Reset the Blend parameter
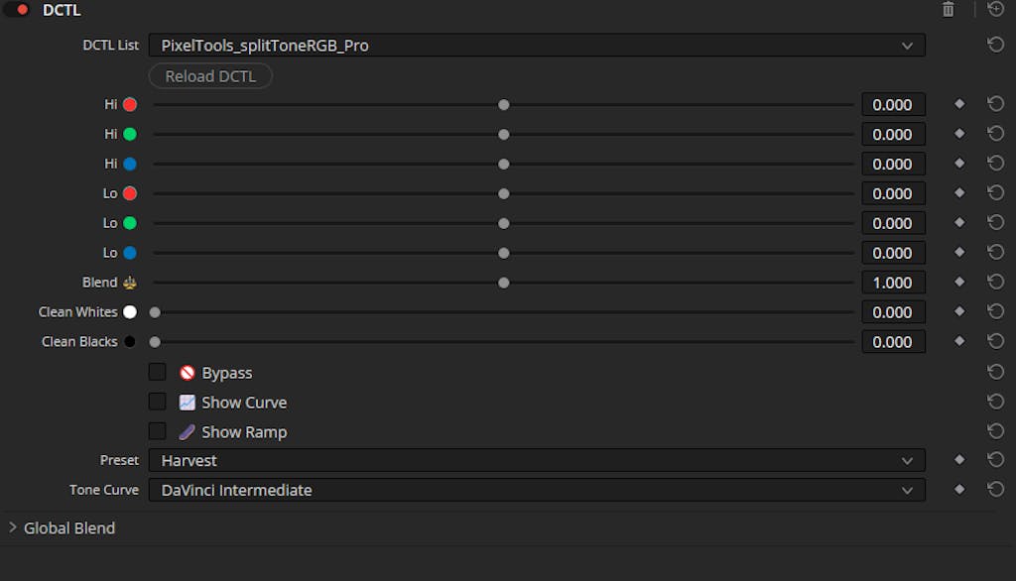This screenshot has width=1016, height=581. click(995, 283)
